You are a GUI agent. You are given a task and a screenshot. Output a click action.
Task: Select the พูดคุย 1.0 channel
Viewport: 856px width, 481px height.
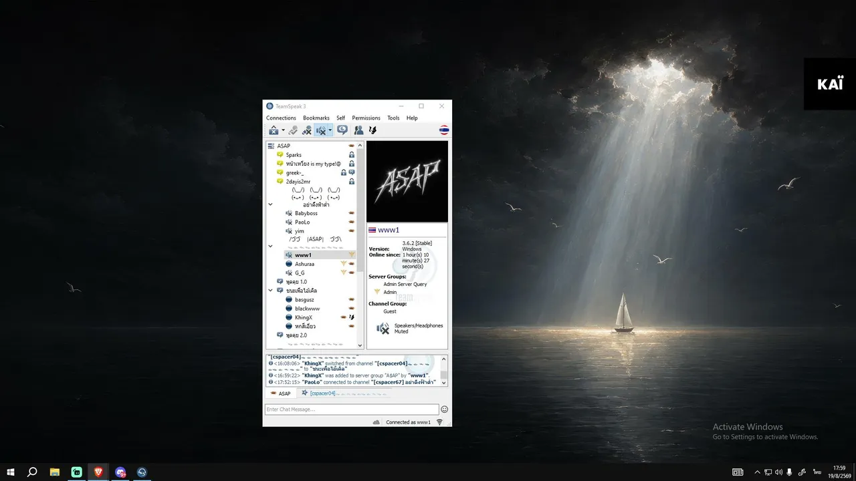click(x=296, y=282)
